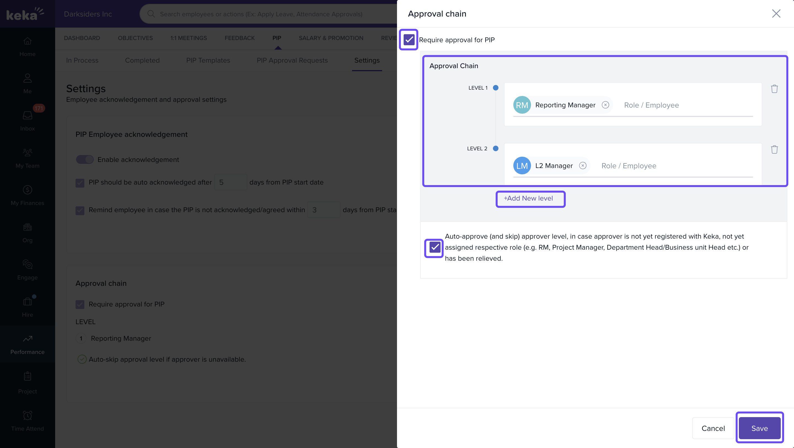
Task: Remove Reporting Manager chip from Level 1
Action: pyautogui.click(x=605, y=105)
